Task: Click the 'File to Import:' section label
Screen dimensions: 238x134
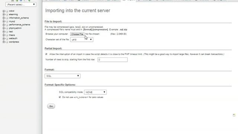Action: point(53,22)
